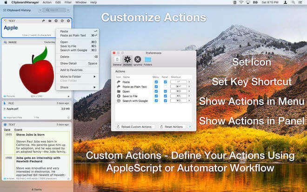Image resolution: width=307 pixels, height=192 pixels.
Task: Choose Add to Favorites from the context menu
Action: (78, 70)
